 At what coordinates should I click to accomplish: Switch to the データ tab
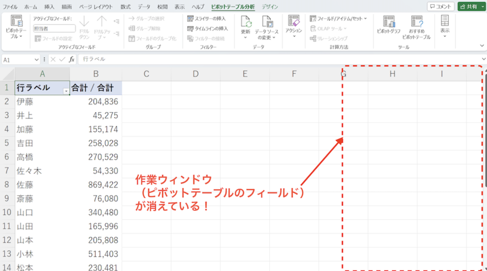(144, 7)
